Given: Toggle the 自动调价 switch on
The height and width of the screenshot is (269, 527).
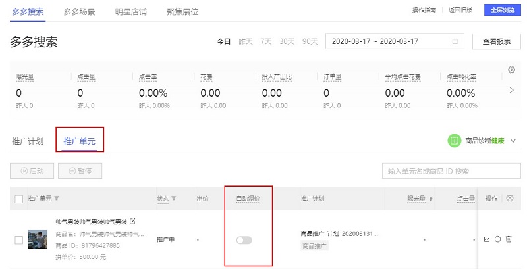Looking at the screenshot, I should click(x=244, y=240).
